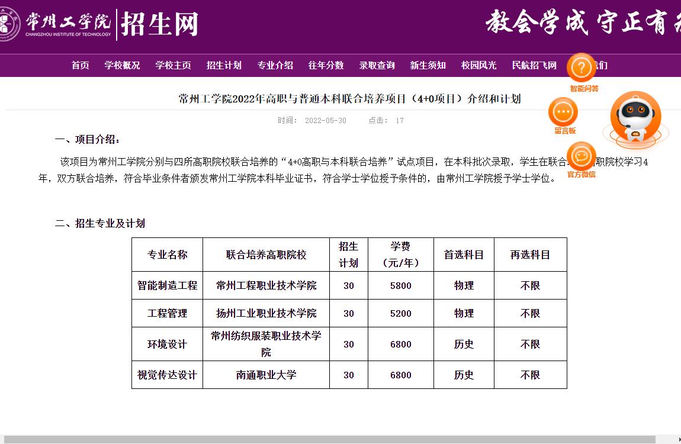Image resolution: width=681 pixels, height=444 pixels.
Task: Select the 智能制造工程 cell
Action: [167, 285]
